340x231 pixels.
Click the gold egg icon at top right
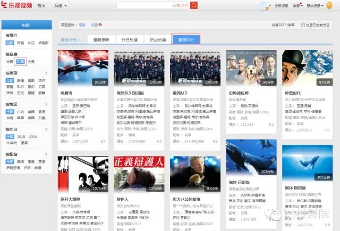tap(329, 5)
